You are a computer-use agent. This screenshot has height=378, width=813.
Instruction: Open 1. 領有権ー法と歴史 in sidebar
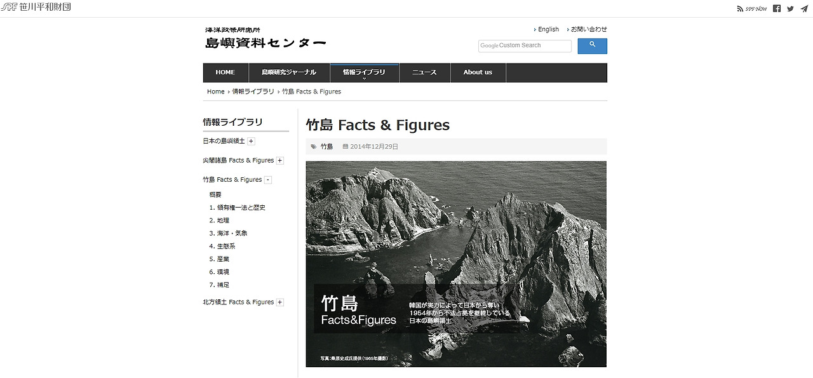pos(237,208)
